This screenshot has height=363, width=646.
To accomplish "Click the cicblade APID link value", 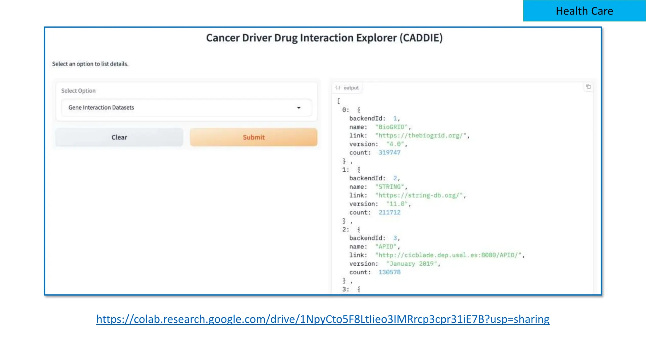I will coord(448,255).
